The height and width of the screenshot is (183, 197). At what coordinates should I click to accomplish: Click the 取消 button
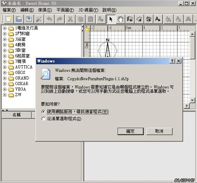tap(159, 131)
